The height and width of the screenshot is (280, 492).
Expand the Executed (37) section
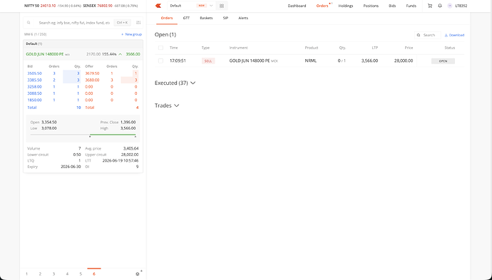(175, 83)
